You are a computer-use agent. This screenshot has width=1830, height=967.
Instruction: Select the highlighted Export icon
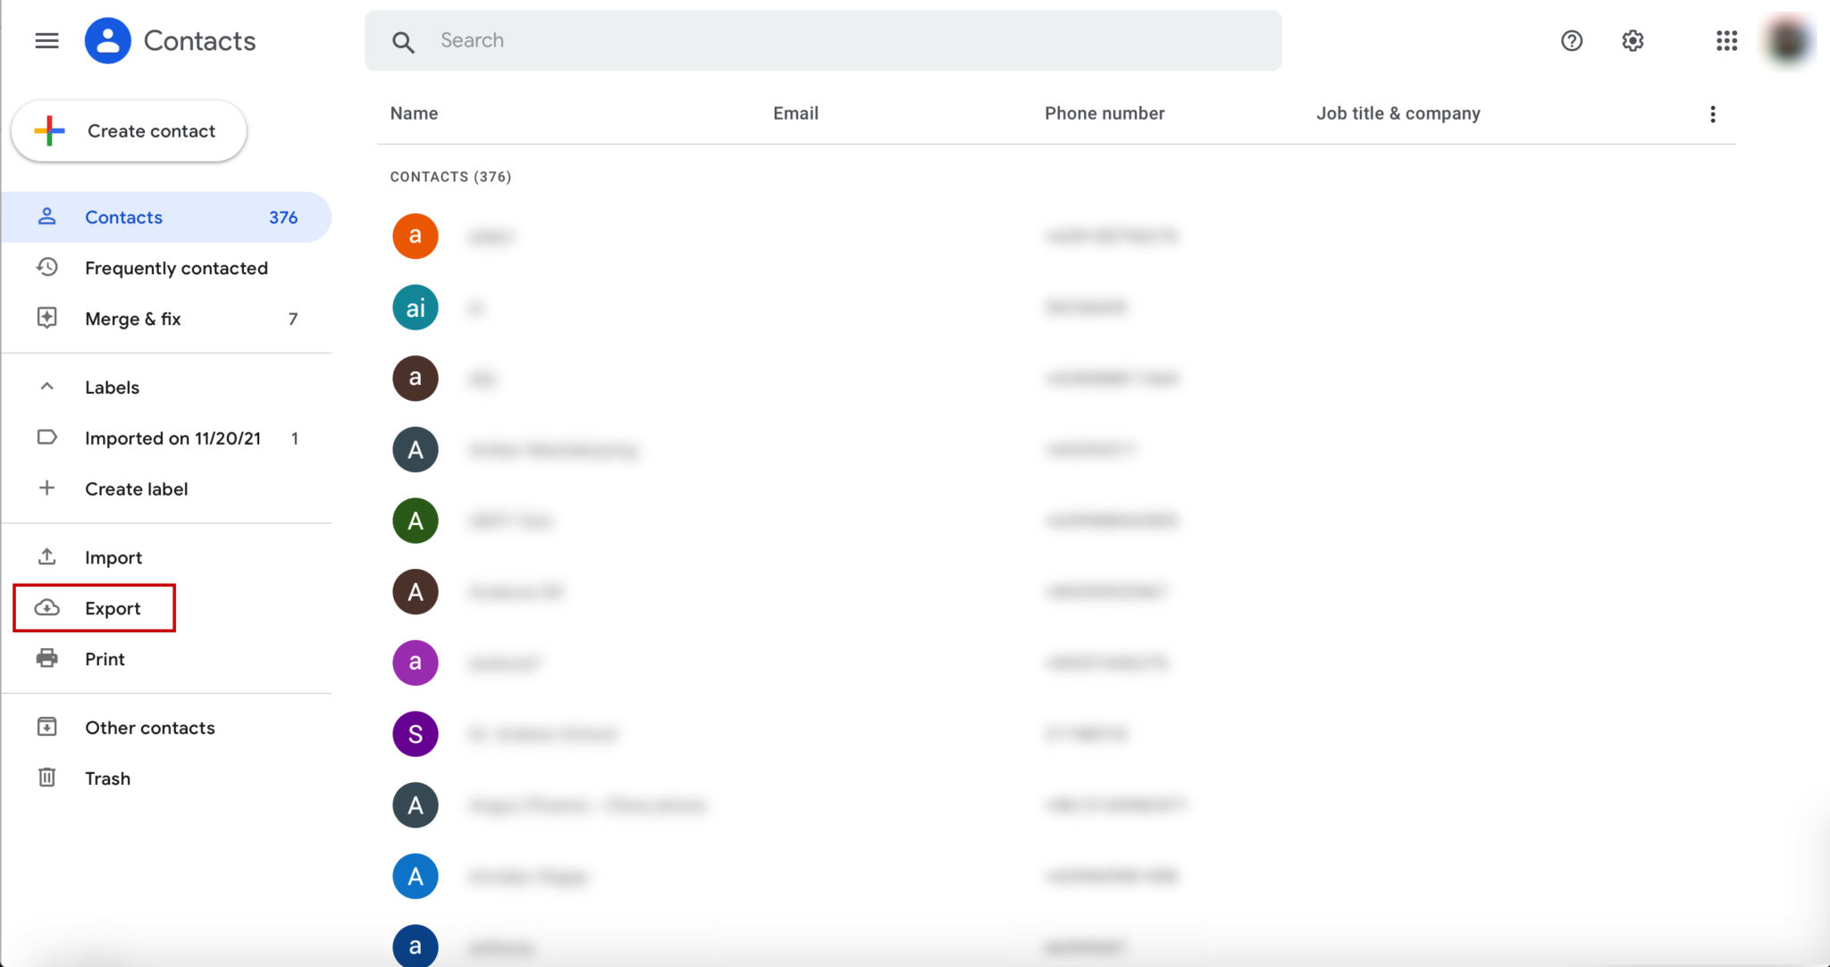(x=47, y=608)
